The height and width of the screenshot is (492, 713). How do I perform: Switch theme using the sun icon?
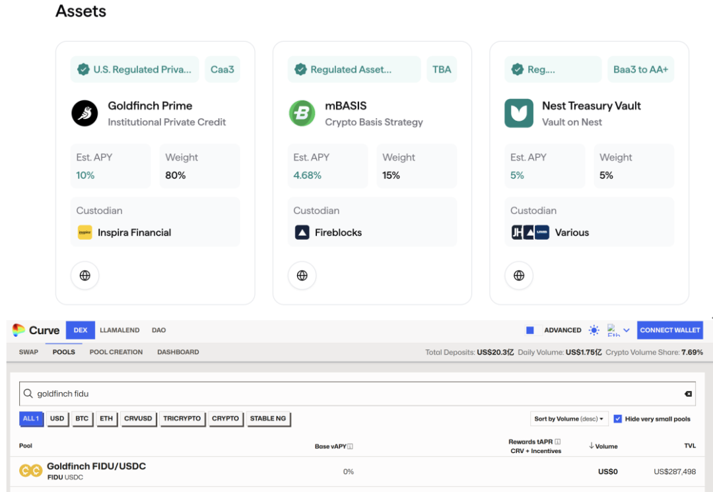pyautogui.click(x=594, y=330)
